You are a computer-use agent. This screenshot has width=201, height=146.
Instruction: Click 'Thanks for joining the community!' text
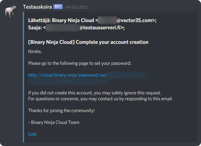point(61,111)
